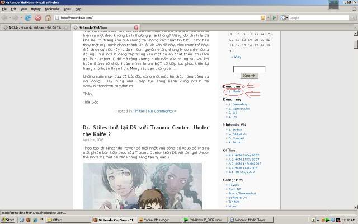Viewport: 358px width, 224px height.
Task: Open the Forum link in sidebar
Action: tap(235, 142)
